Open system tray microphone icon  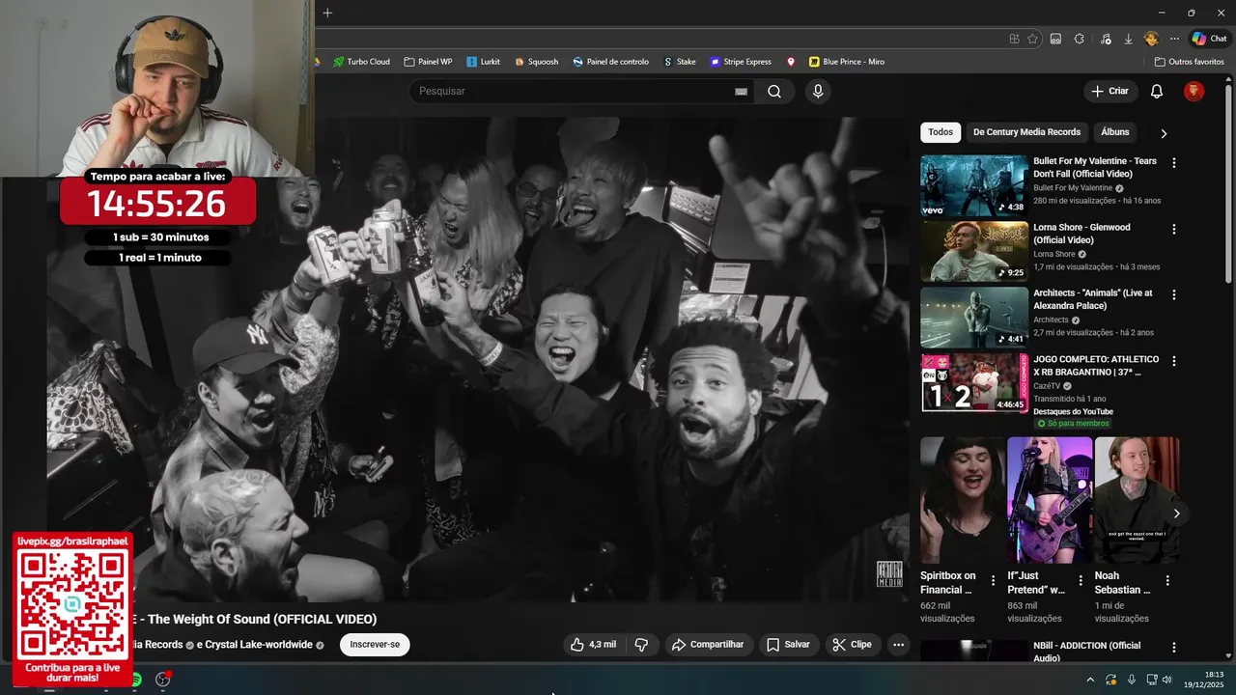coord(1132,680)
